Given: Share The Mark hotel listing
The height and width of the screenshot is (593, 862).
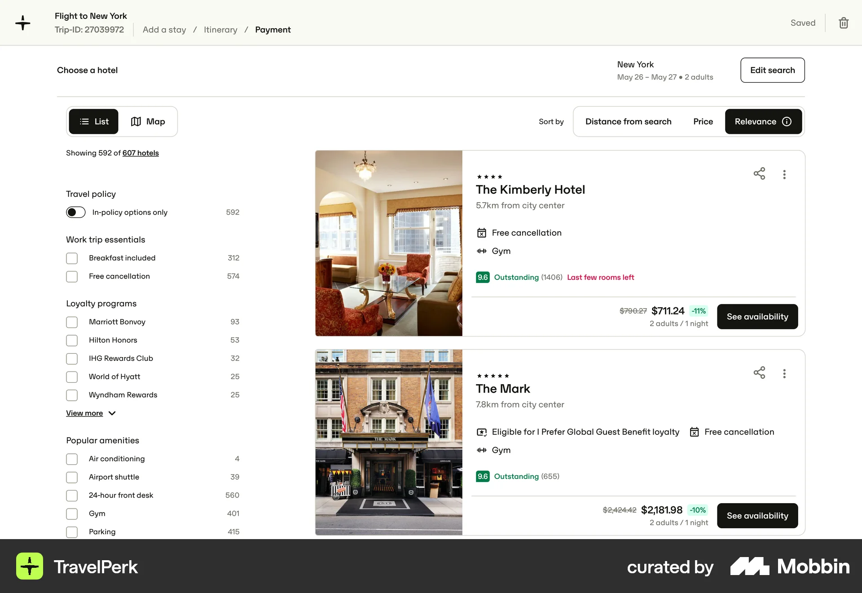Looking at the screenshot, I should click(x=760, y=373).
